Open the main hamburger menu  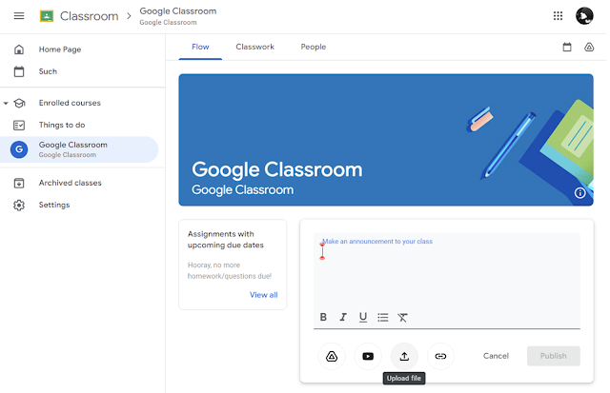click(19, 16)
